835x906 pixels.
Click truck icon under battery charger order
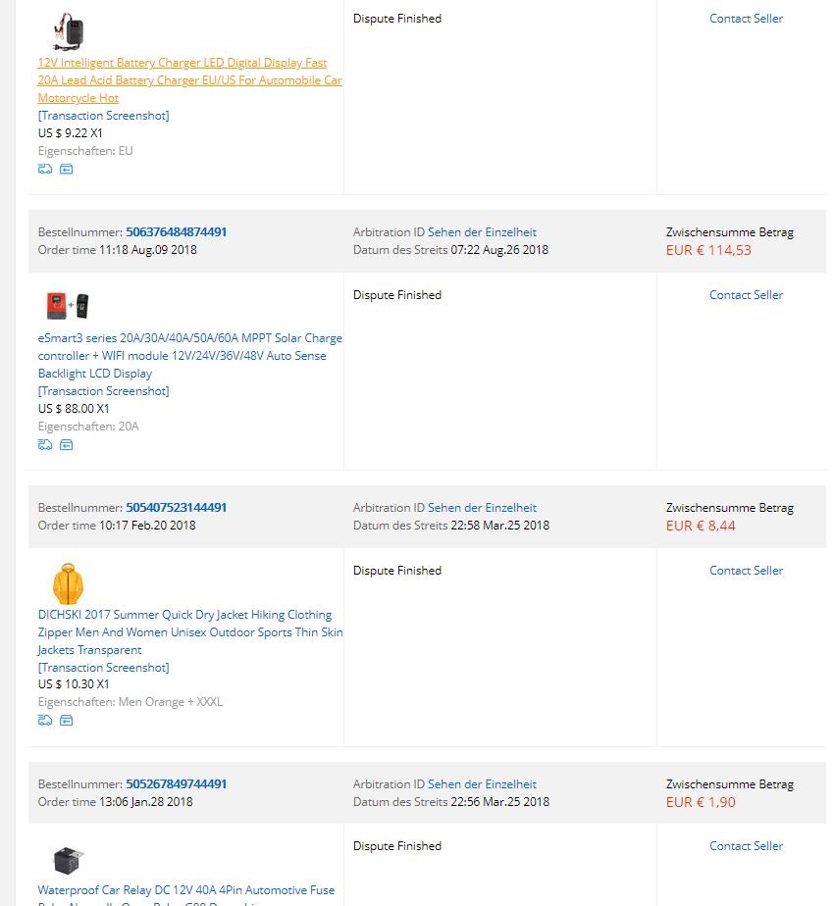point(45,169)
